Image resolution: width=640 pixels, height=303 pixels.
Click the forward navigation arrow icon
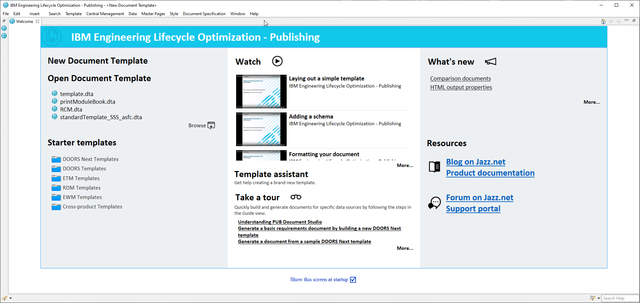[619, 21]
